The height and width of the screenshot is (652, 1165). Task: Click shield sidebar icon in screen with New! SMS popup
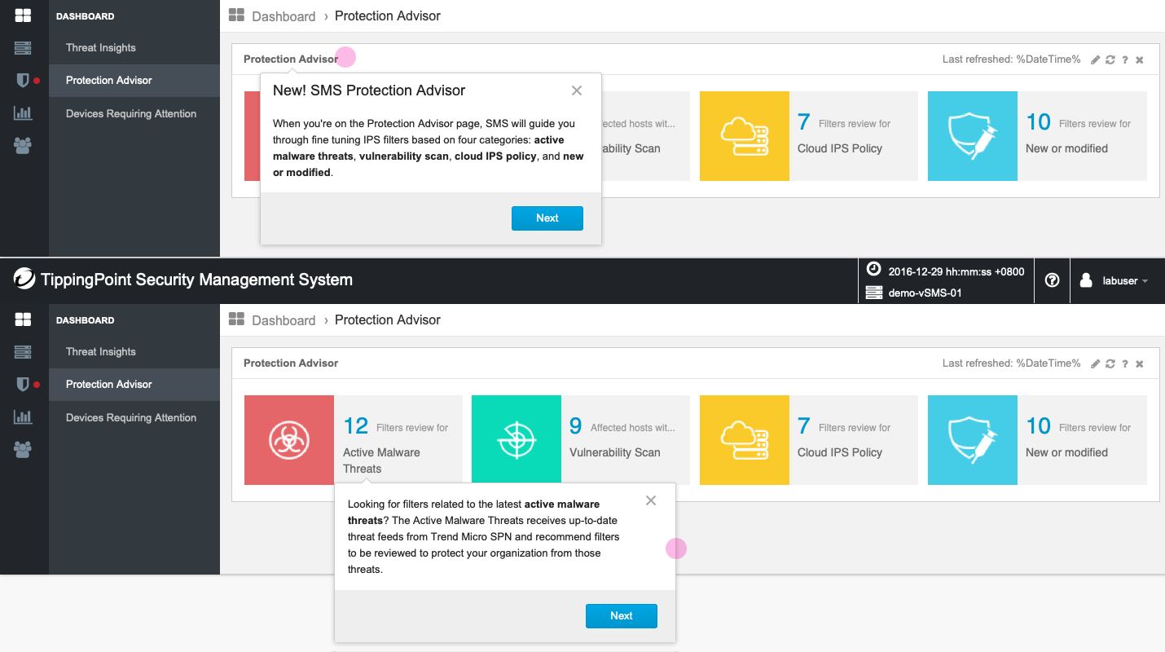pyautogui.click(x=23, y=80)
